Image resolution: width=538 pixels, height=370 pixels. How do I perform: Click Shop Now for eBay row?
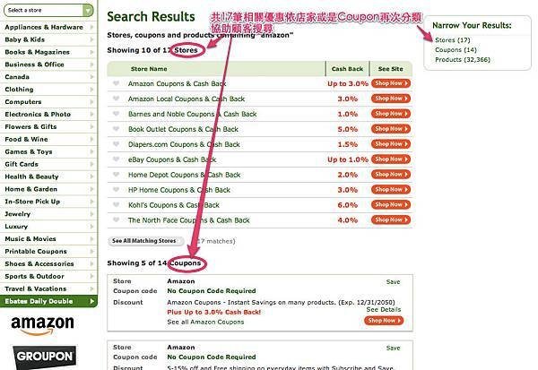click(x=391, y=159)
